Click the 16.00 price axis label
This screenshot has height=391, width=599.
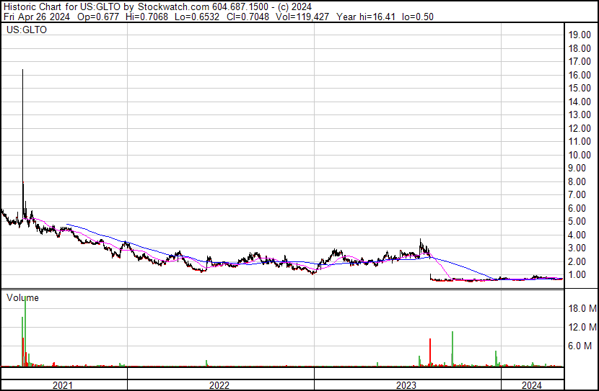pyautogui.click(x=580, y=75)
